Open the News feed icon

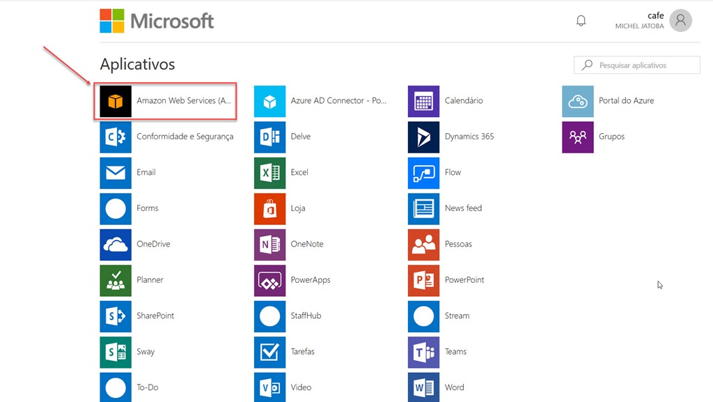[x=423, y=209]
